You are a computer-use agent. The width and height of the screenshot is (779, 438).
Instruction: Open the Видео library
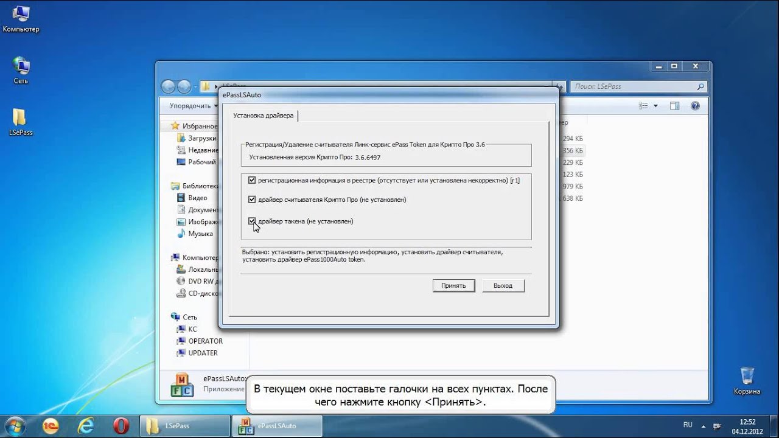(192, 198)
